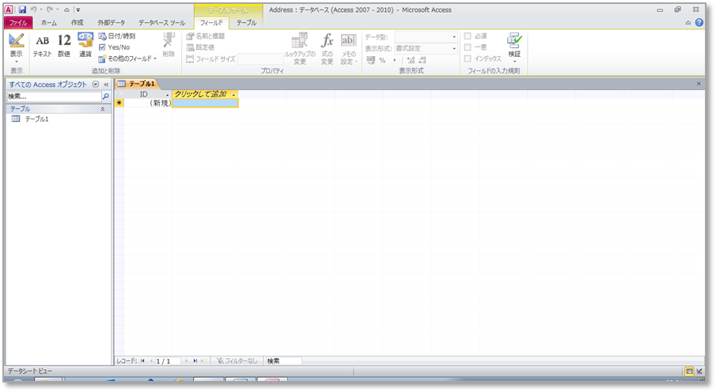Switch to the ホーム ribbon tab
The image size is (716, 392).
pos(49,22)
